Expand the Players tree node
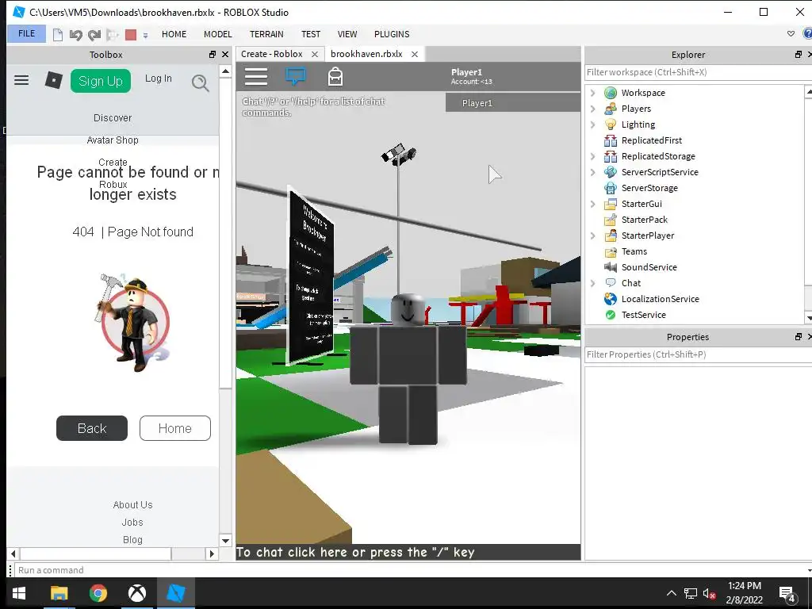The height and width of the screenshot is (609, 812). [593, 109]
